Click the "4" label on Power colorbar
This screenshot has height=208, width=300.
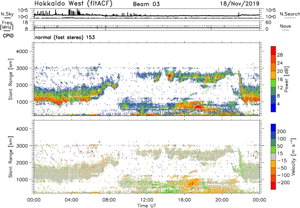[x=278, y=104]
